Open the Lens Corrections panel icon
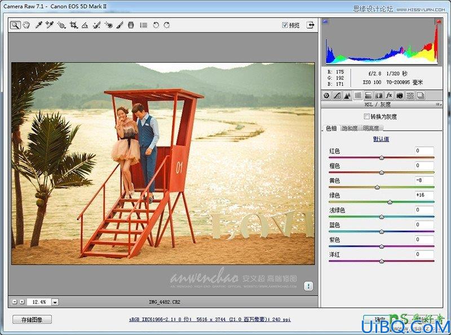Viewport: 451px width, 335px height. (378, 95)
